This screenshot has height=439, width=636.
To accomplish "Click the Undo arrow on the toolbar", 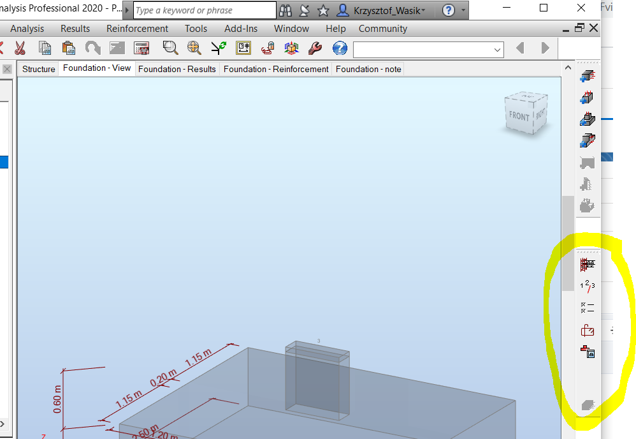I will click(92, 48).
